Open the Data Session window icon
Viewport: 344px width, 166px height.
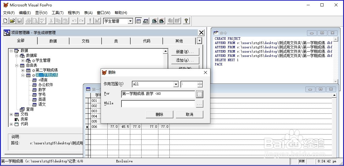[x=146, y=21]
